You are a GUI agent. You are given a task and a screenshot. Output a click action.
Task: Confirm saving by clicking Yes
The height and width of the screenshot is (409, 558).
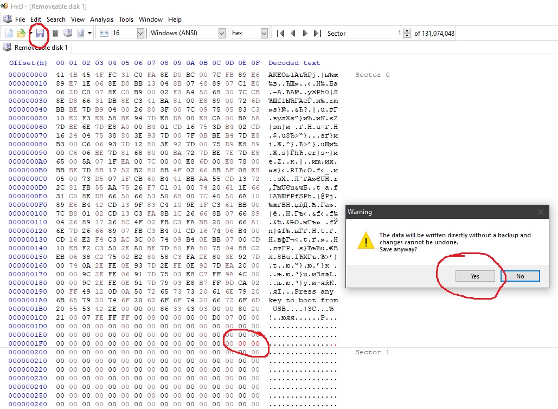tap(475, 276)
